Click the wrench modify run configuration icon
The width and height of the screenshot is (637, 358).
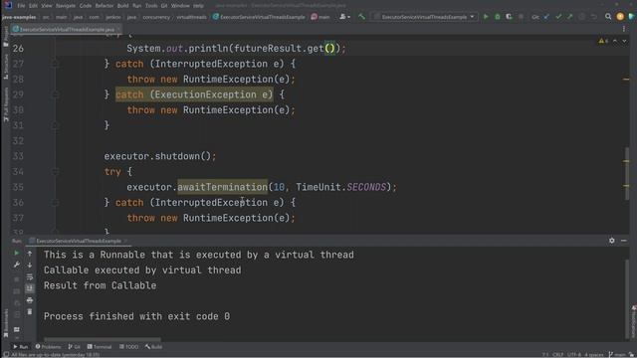point(17,265)
